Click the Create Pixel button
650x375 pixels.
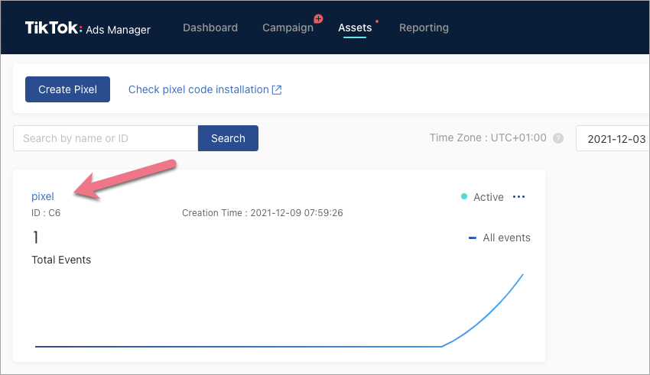tap(67, 89)
